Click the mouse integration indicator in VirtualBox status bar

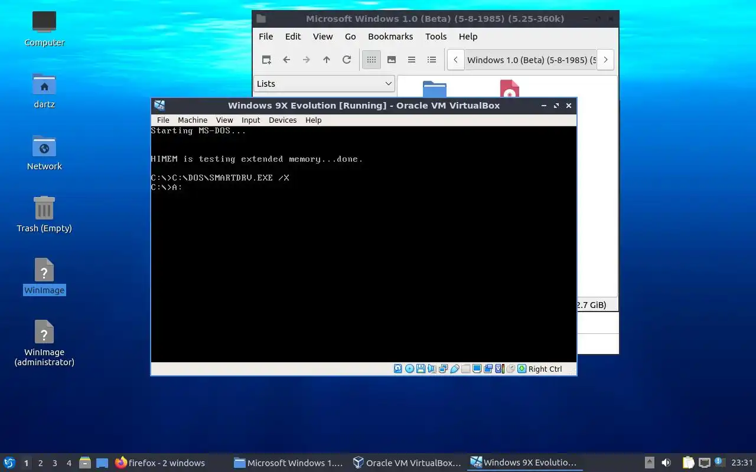511,369
